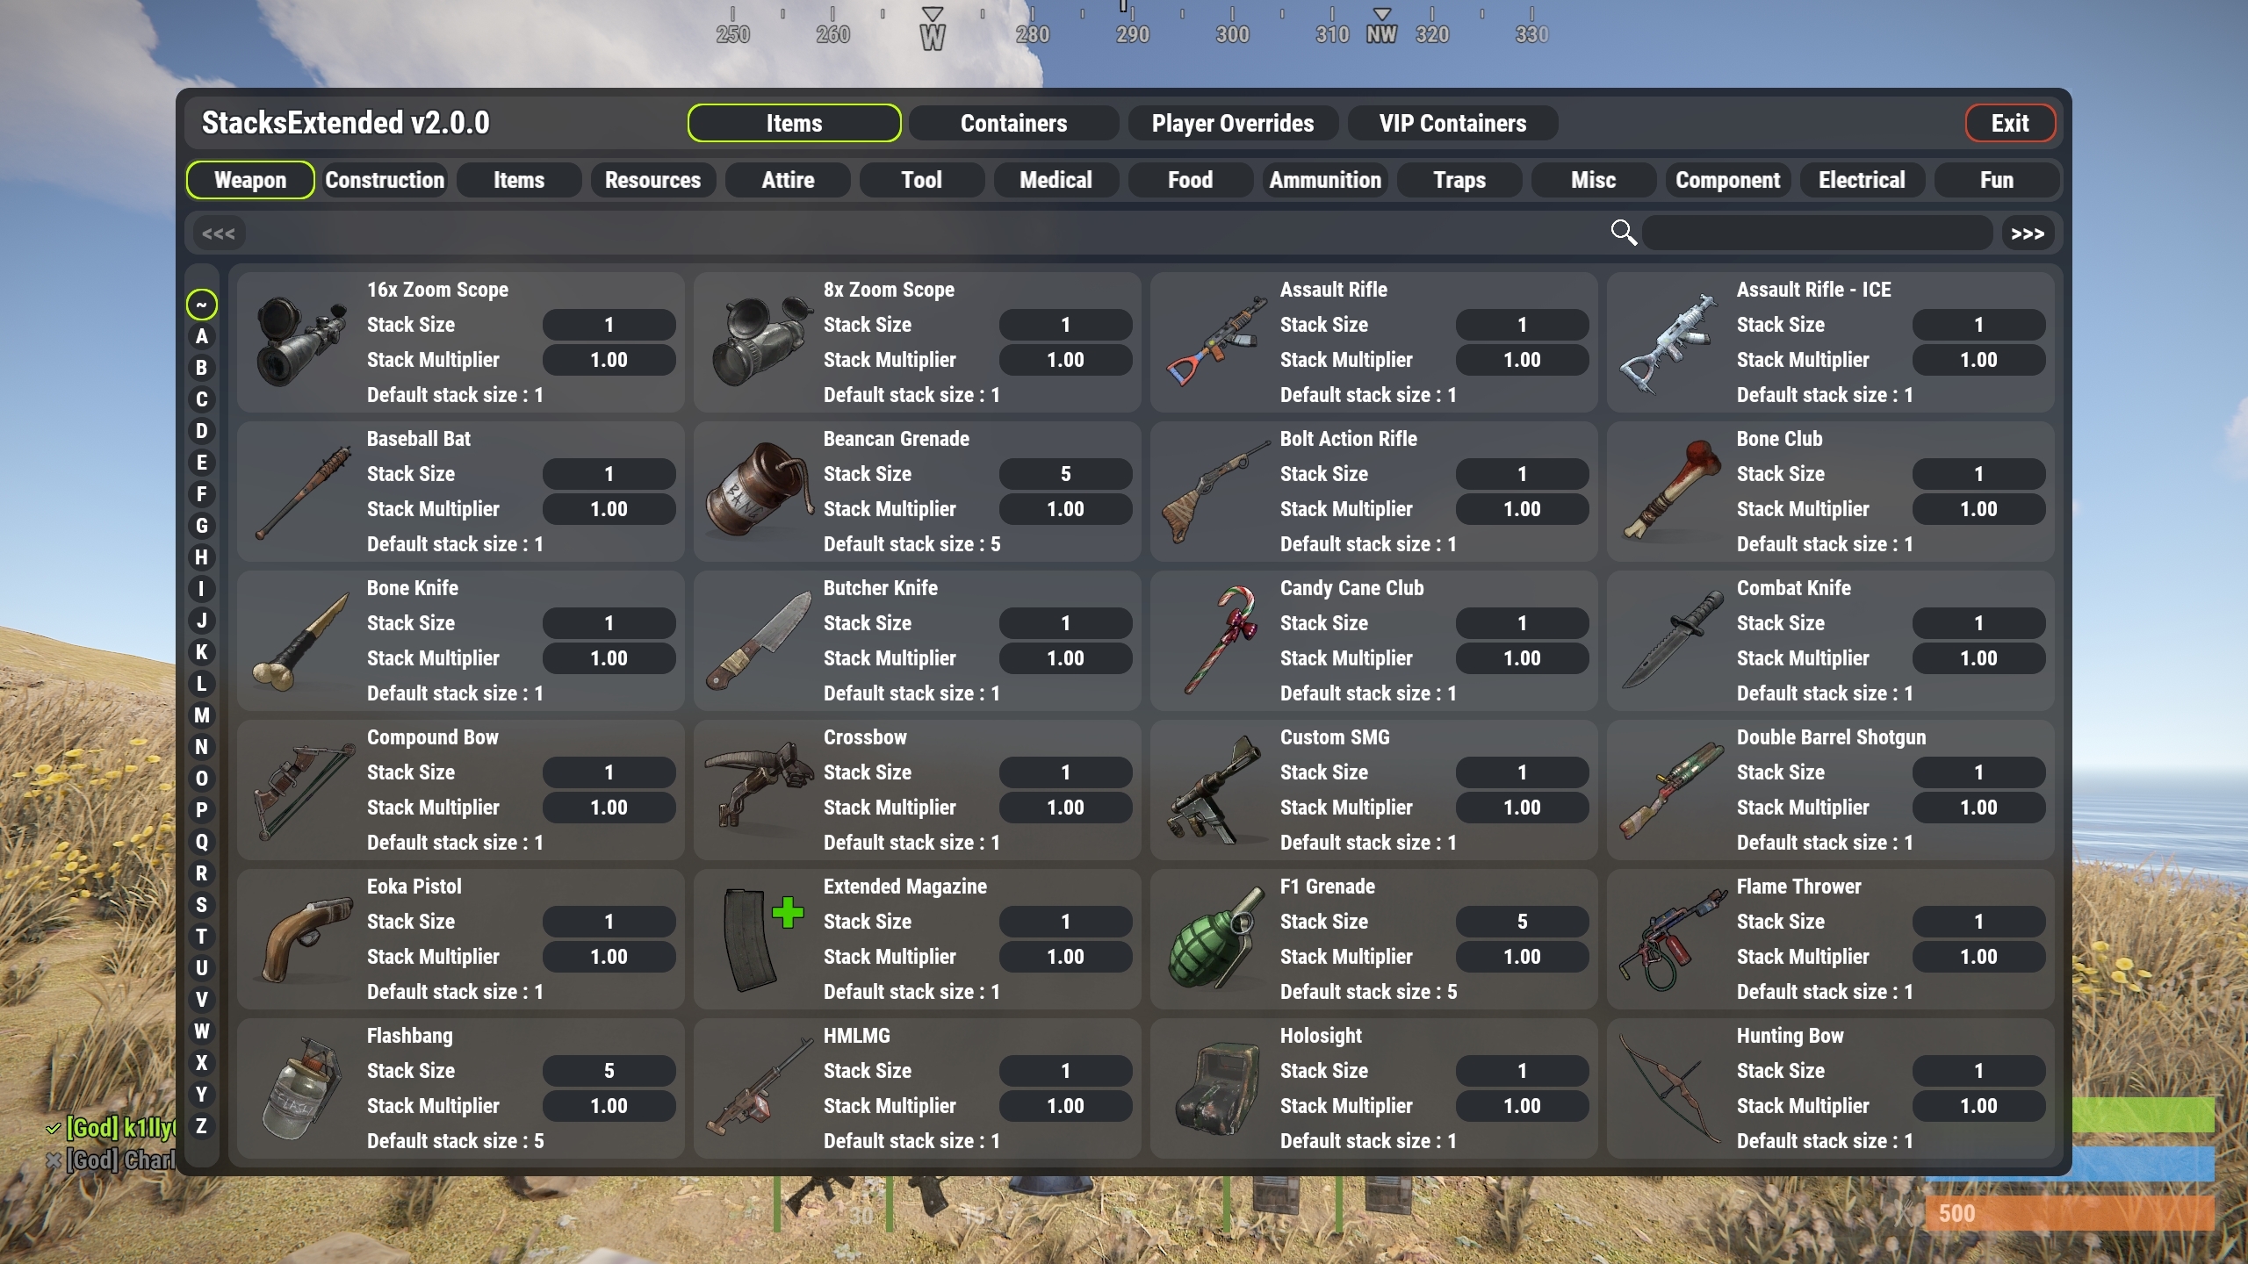The image size is (2248, 1264).
Task: Click the magnifying glass search icon
Action: pyautogui.click(x=1624, y=233)
